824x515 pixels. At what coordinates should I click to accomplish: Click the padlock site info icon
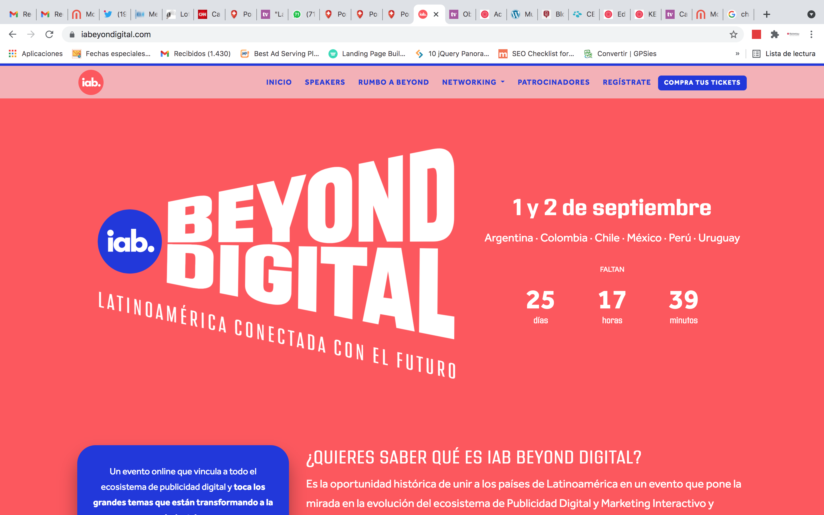(x=72, y=34)
